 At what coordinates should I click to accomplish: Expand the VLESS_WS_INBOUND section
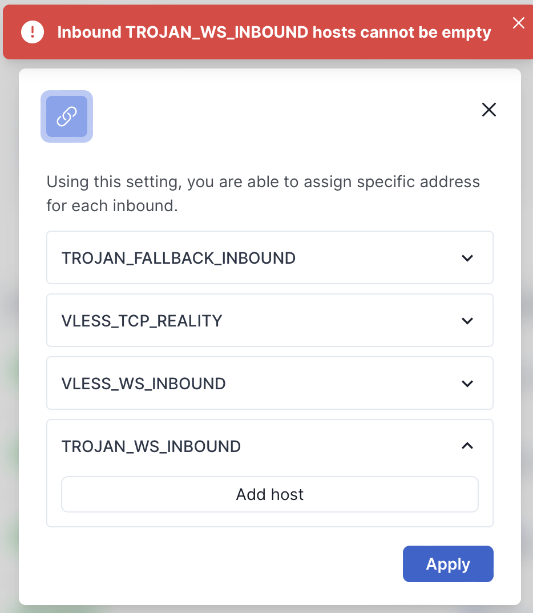(269, 383)
